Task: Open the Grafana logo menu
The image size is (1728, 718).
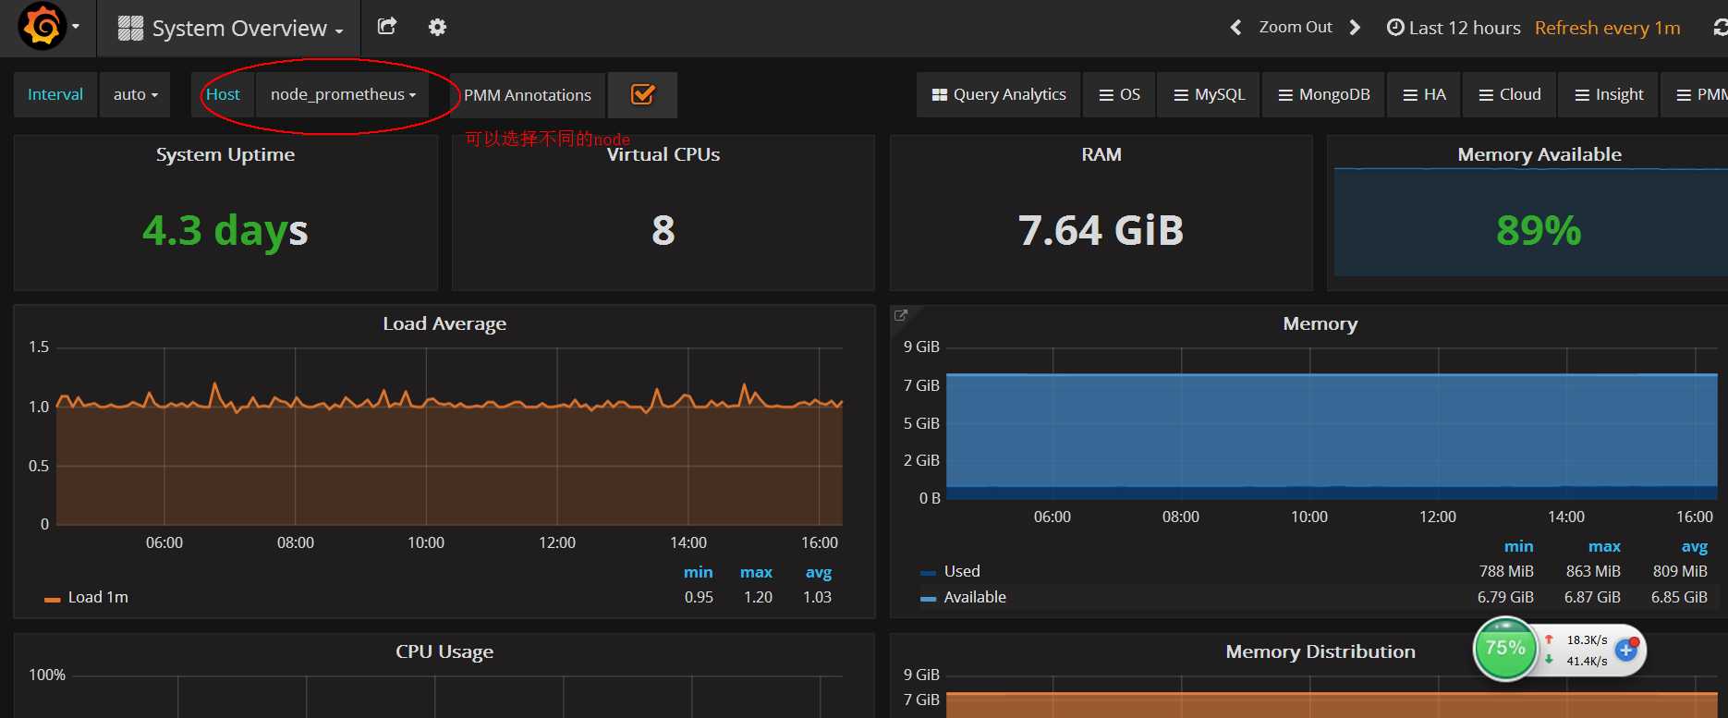Action: [x=42, y=26]
